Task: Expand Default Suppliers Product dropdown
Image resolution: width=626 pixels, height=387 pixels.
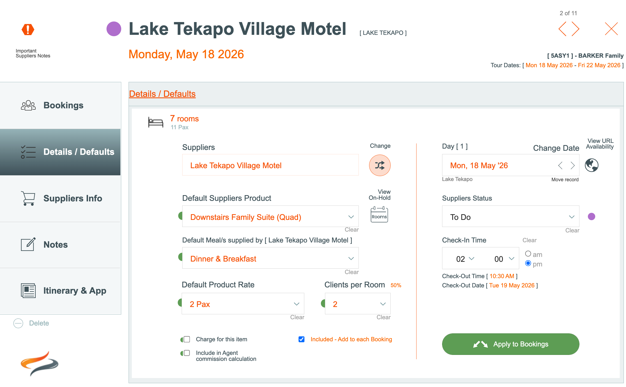Action: click(351, 217)
